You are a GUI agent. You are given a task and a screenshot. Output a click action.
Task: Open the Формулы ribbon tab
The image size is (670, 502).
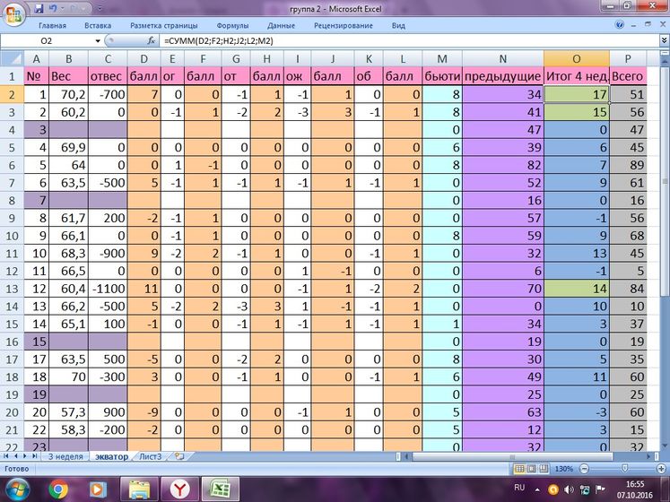click(232, 26)
